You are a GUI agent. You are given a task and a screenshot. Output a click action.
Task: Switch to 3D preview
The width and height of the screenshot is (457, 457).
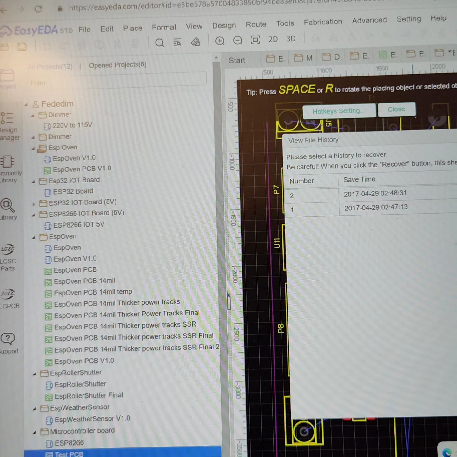coord(291,39)
